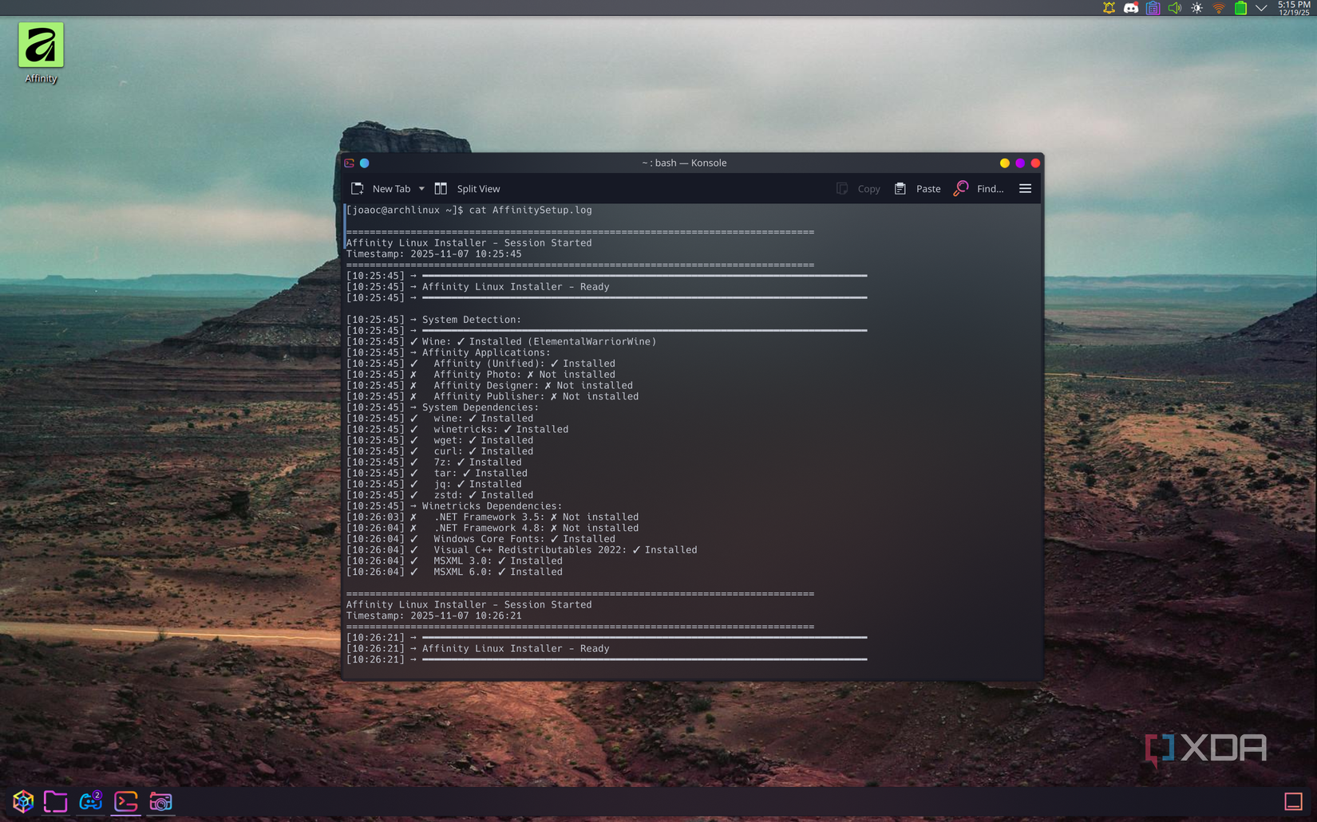
Task: Click 'Timestamp: 2025-11-07 10:26:21' line
Action: (x=433, y=616)
